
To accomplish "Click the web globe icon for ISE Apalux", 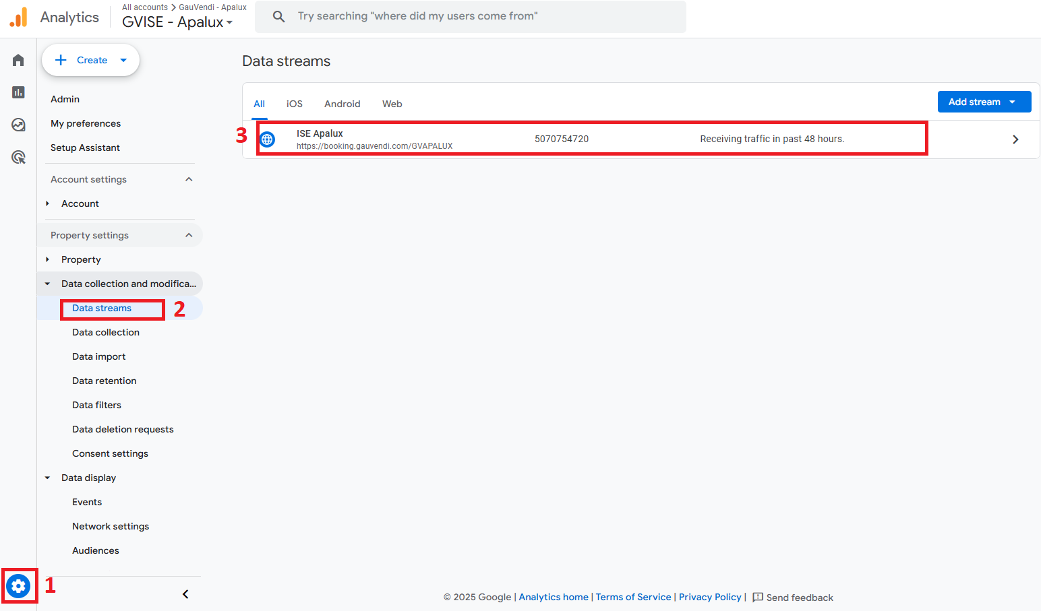I will click(x=268, y=139).
